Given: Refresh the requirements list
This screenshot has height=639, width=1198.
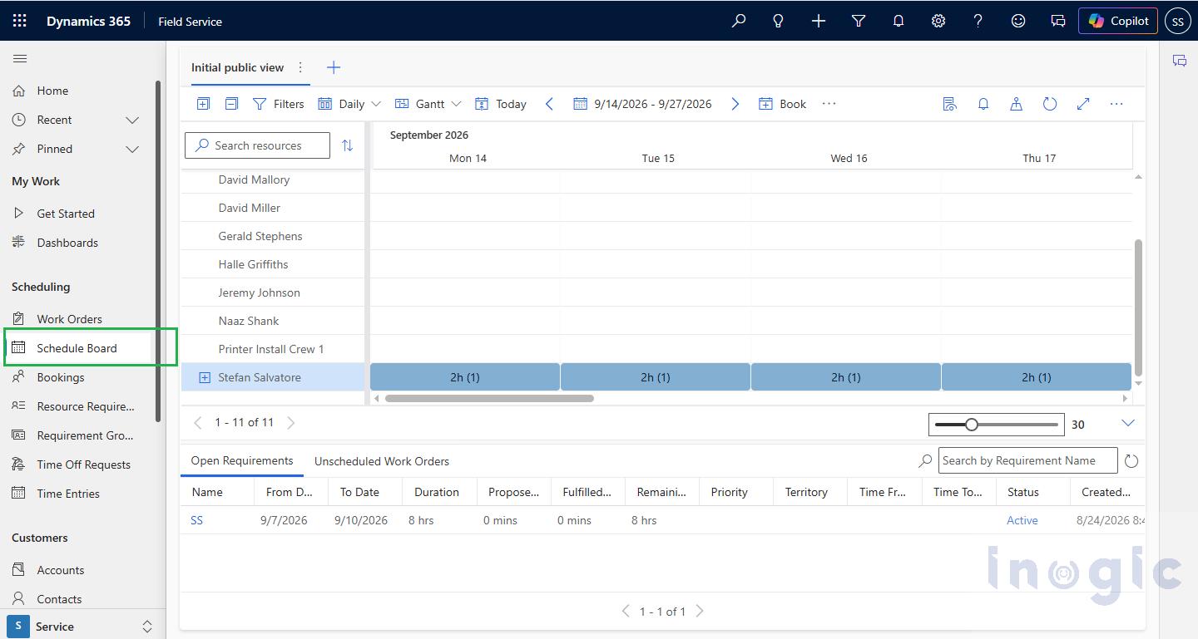Looking at the screenshot, I should click(1131, 461).
